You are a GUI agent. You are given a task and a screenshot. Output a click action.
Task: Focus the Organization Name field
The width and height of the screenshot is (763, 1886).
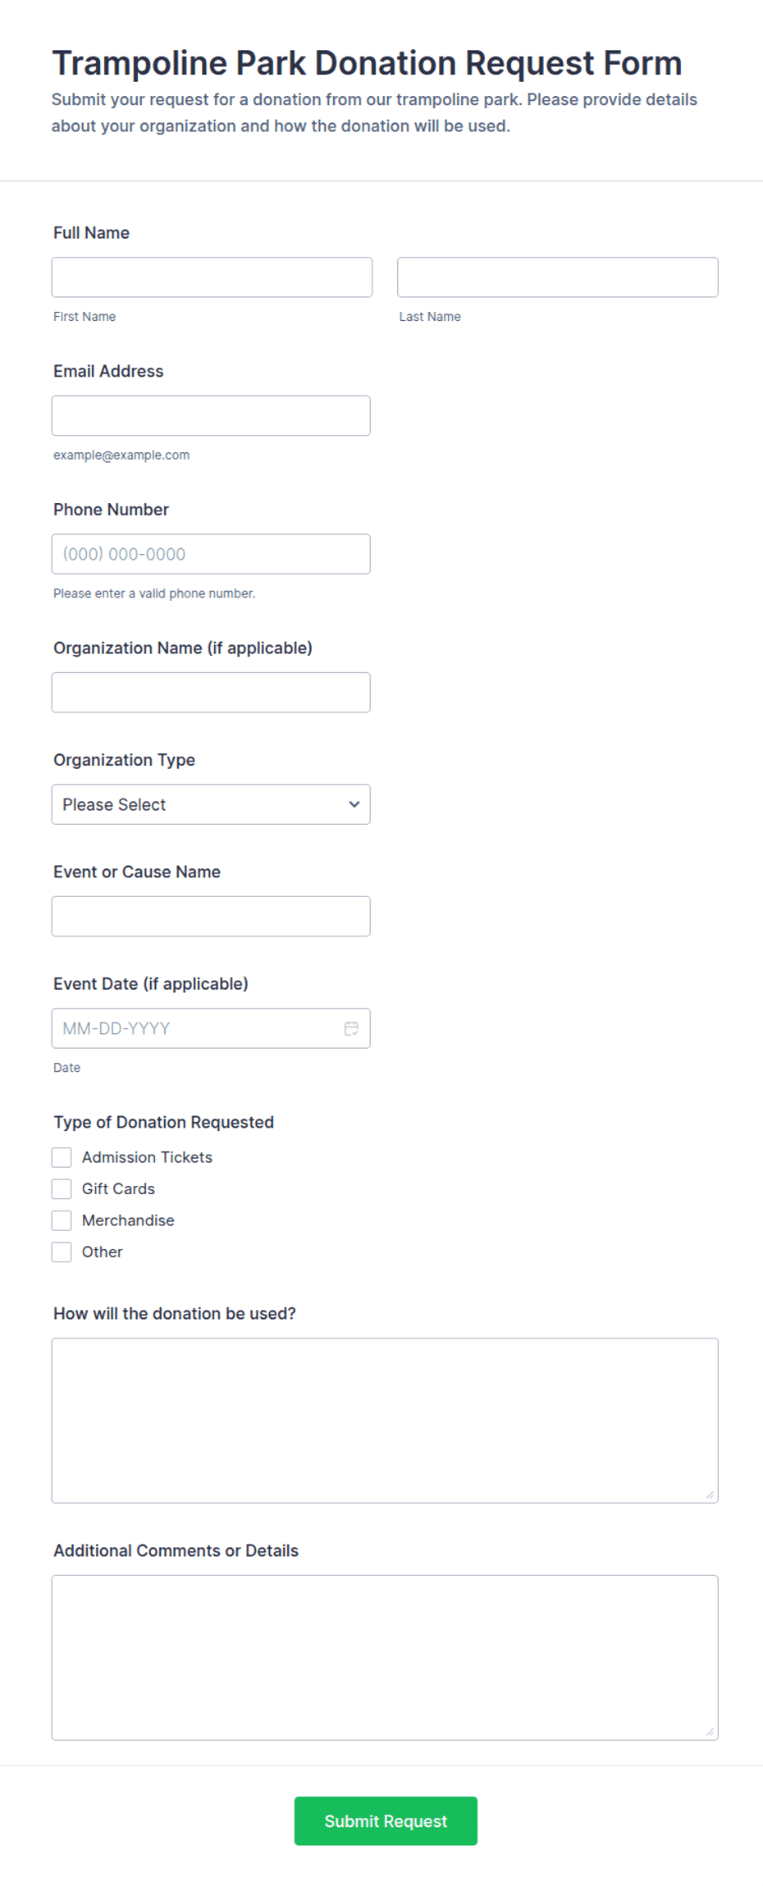tap(211, 693)
